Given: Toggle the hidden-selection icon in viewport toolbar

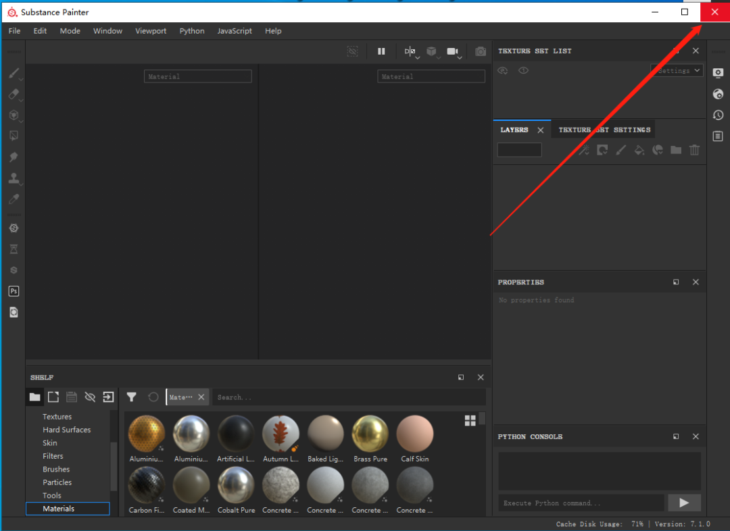Looking at the screenshot, I should click(x=352, y=51).
